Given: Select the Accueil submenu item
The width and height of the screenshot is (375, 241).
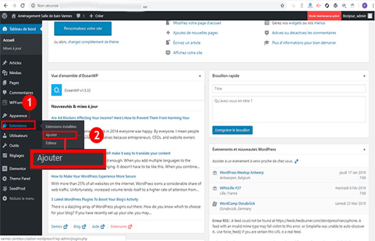Looking at the screenshot, I should pos(9,40).
